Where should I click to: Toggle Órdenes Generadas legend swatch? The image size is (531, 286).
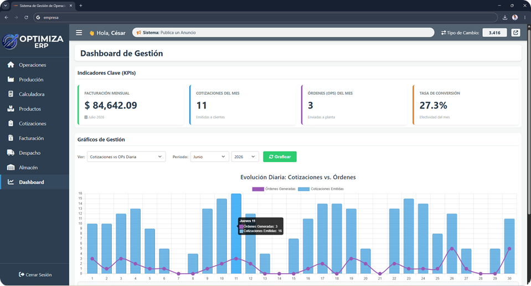pos(257,189)
